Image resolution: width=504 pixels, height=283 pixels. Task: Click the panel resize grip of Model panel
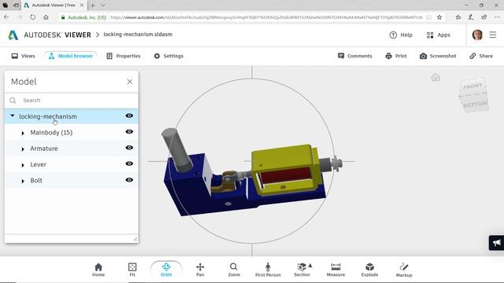click(x=135, y=239)
